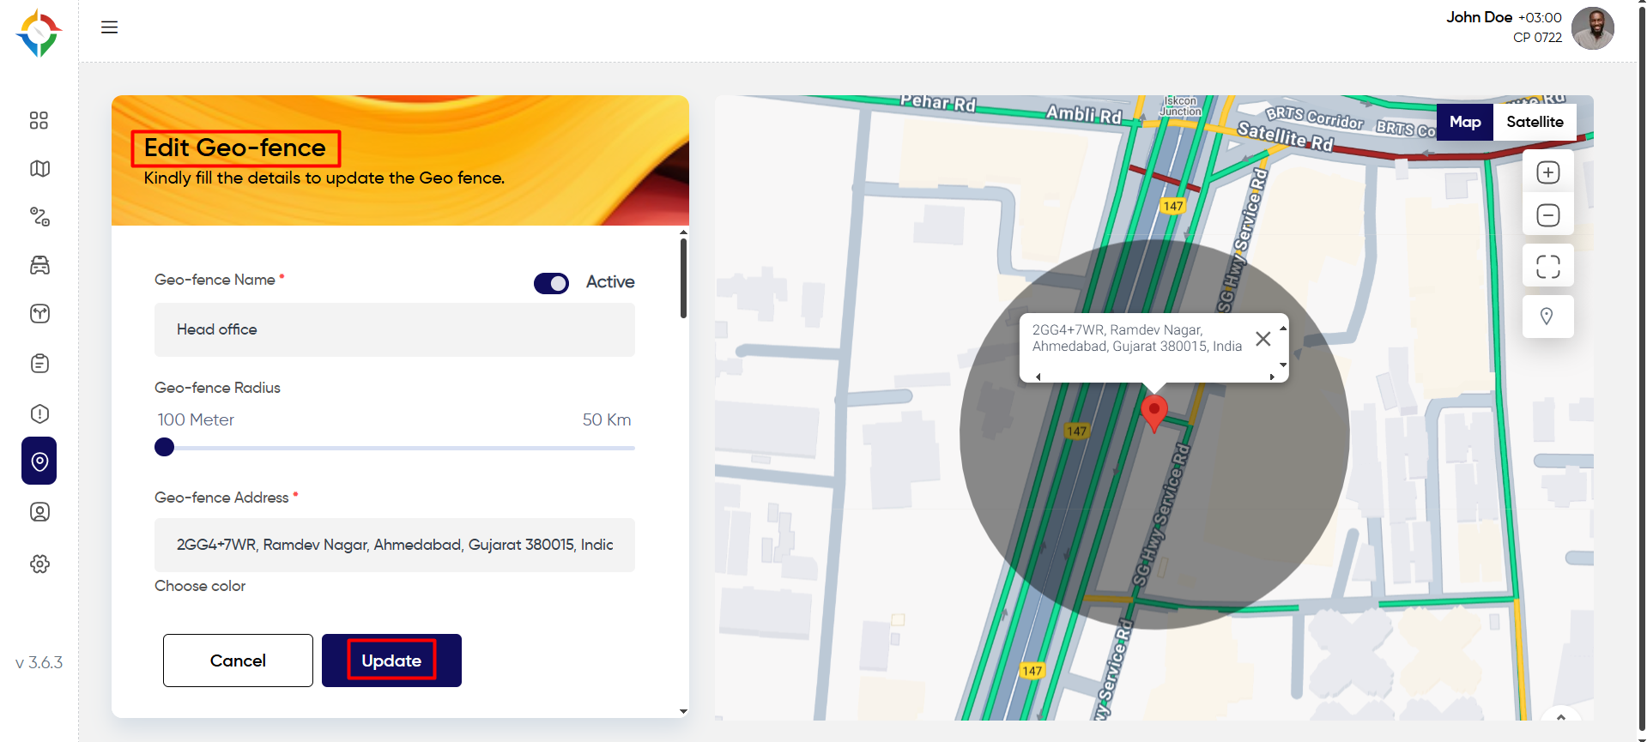1647x742 pixels.
Task: Click the 'Choose color' label
Action: (200, 586)
